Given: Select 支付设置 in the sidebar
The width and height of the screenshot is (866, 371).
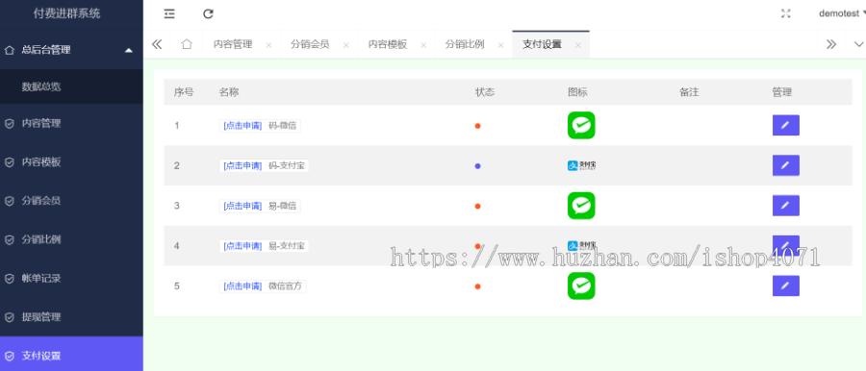Looking at the screenshot, I should [71, 355].
